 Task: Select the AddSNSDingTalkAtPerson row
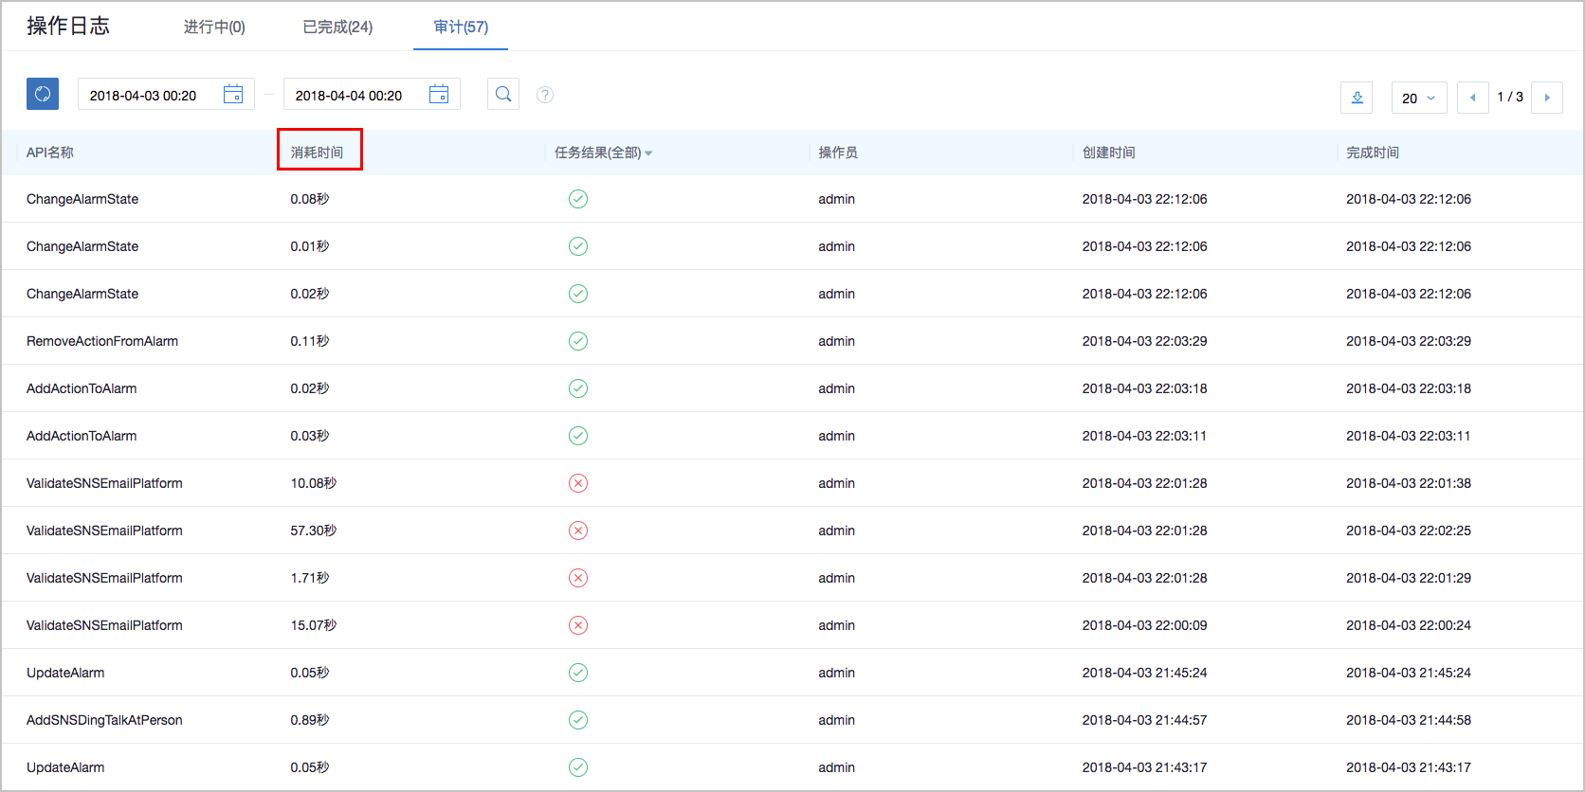[x=104, y=720]
